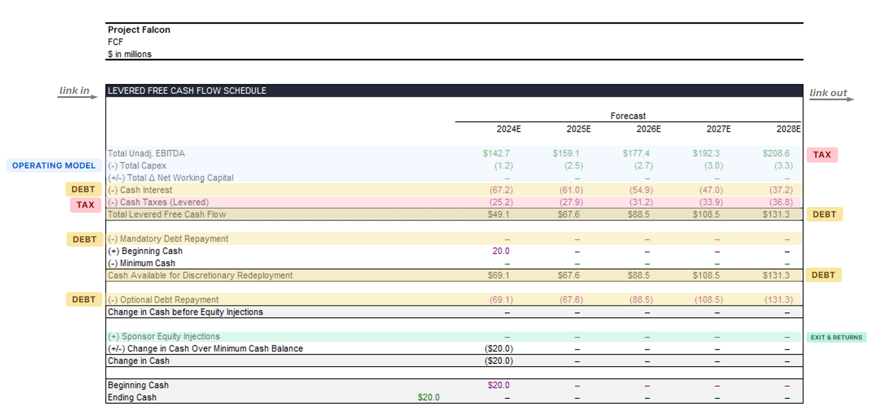Click the 'link in' arrow on the left
This screenshot has height=418, width=889.
78,97
